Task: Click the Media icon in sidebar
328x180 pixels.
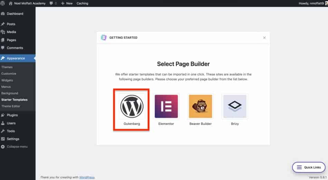Action: tap(3, 32)
